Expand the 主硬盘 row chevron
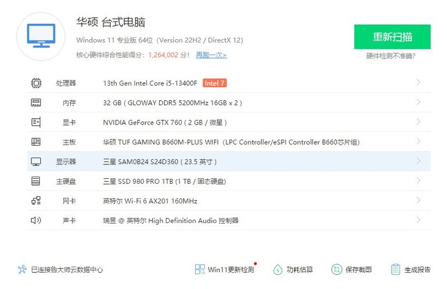The width and height of the screenshot is (447, 289). (x=419, y=181)
